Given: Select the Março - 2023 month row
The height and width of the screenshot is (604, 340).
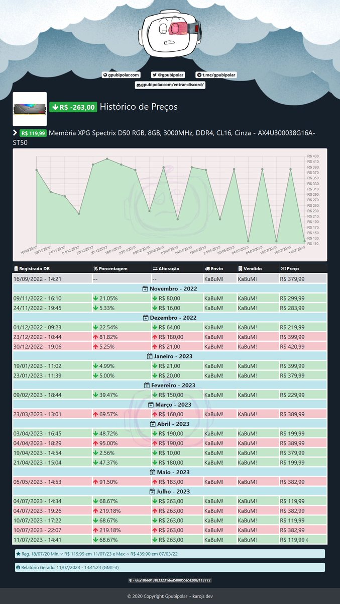Looking at the screenshot, I should click(x=170, y=404).
